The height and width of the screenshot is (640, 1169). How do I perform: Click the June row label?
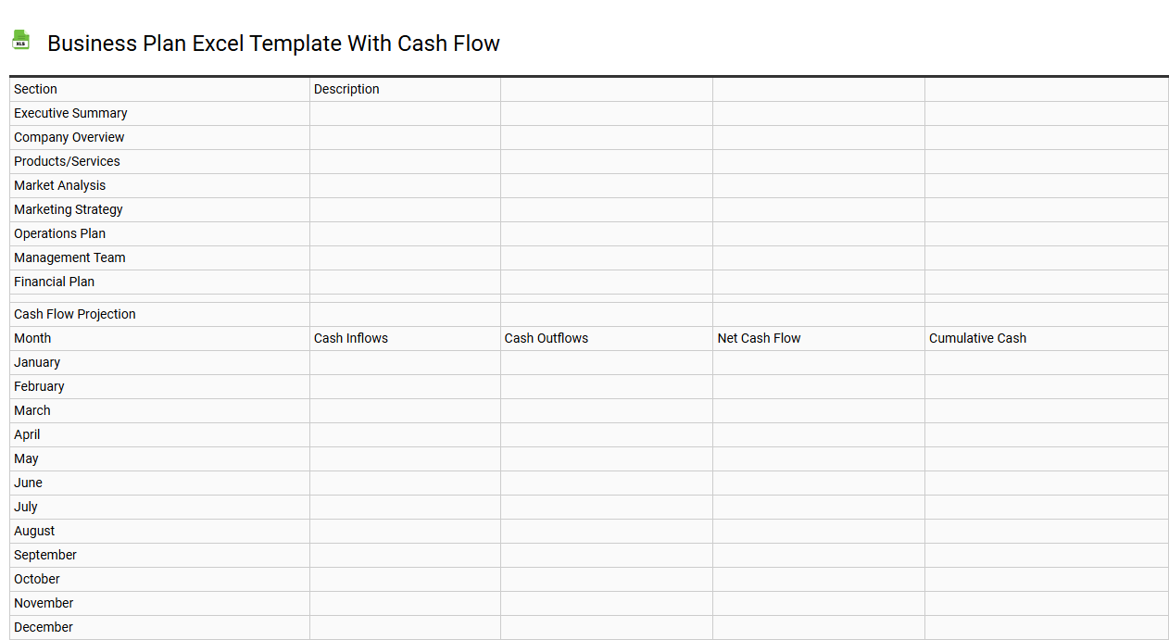[28, 483]
